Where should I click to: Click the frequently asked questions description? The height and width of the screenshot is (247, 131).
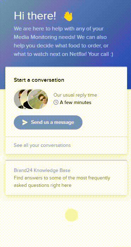point(62,182)
